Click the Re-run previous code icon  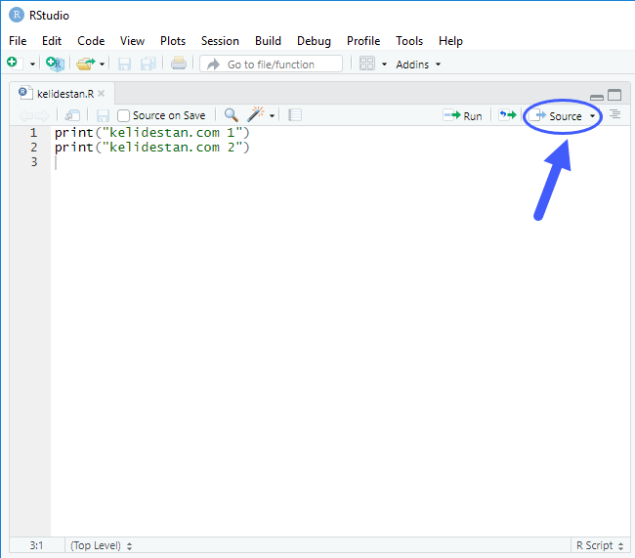pyautogui.click(x=507, y=115)
